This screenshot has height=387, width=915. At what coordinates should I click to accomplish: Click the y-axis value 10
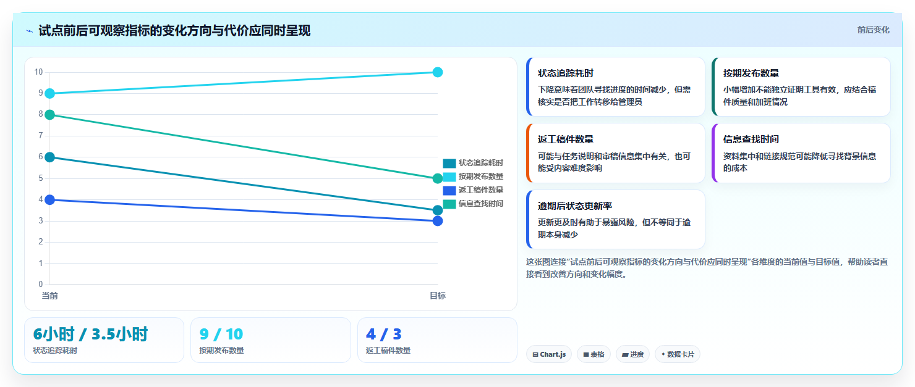tap(38, 72)
